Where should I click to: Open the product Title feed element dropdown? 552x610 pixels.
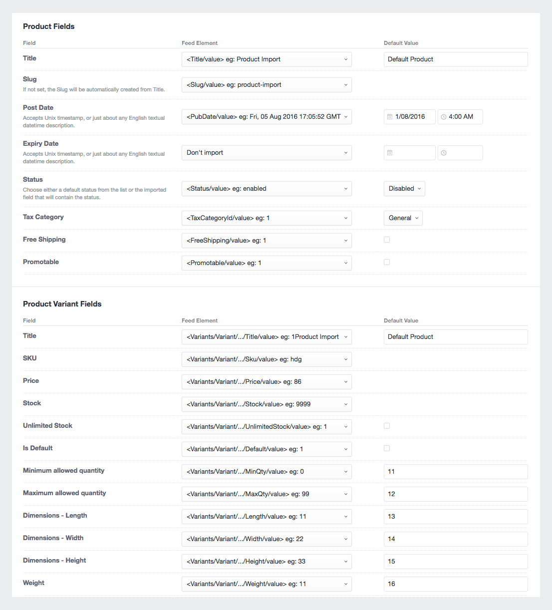267,59
